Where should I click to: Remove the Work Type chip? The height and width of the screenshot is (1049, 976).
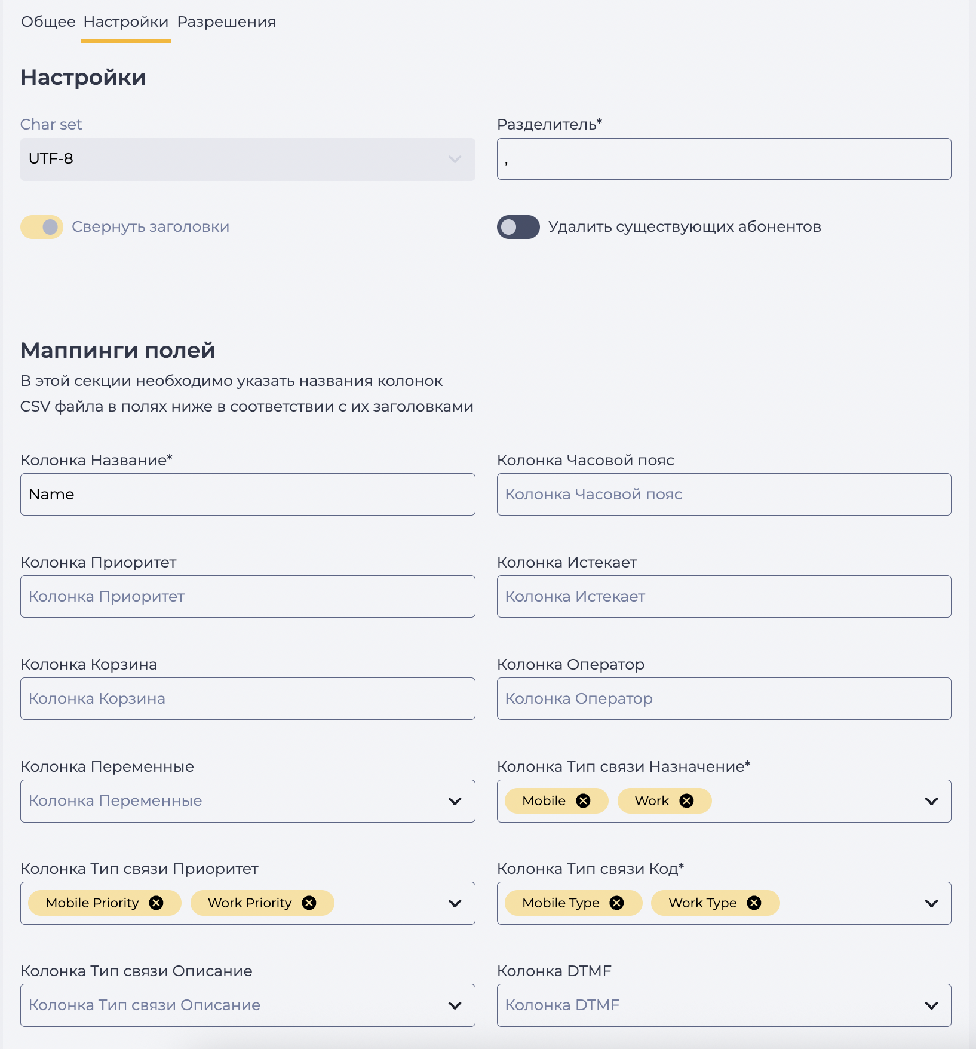(x=754, y=903)
